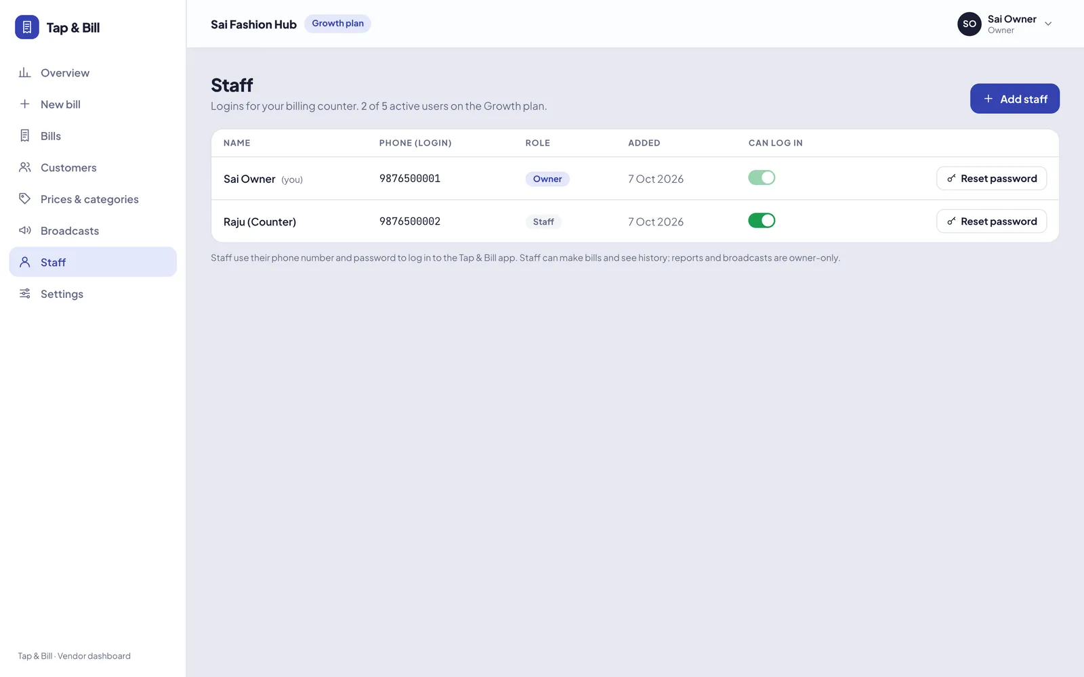Disable login for Raju (Counter)
The image size is (1084, 677).
[x=762, y=221]
